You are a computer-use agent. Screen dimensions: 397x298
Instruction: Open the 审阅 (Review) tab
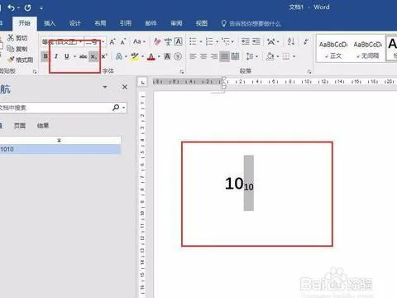tap(176, 23)
